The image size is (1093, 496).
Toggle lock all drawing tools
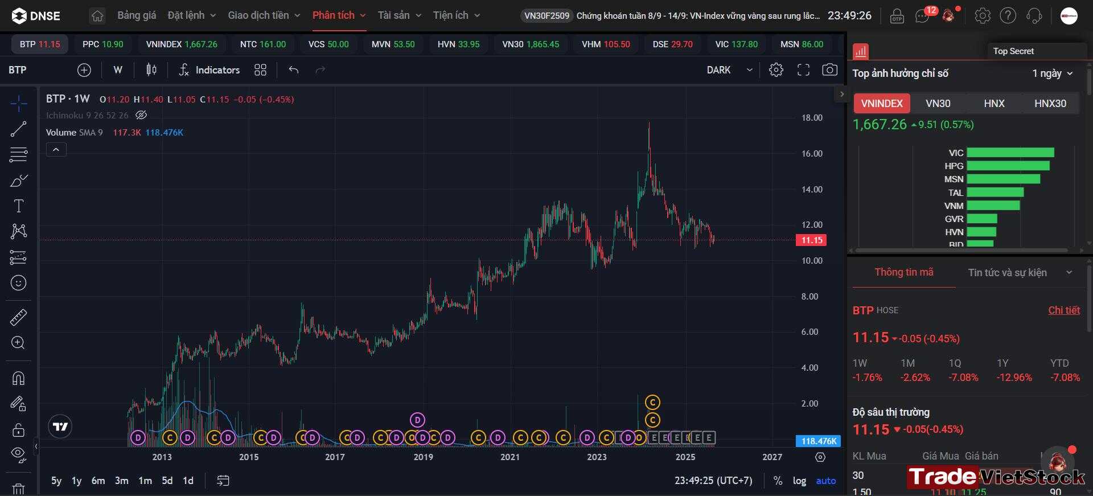point(18,429)
